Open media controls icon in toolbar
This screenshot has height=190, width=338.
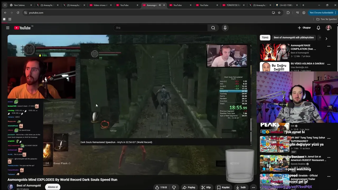click(x=297, y=13)
